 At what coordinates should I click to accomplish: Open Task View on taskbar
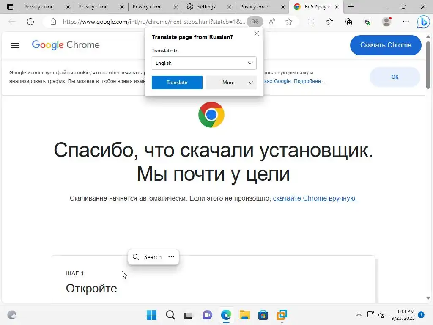point(188,315)
